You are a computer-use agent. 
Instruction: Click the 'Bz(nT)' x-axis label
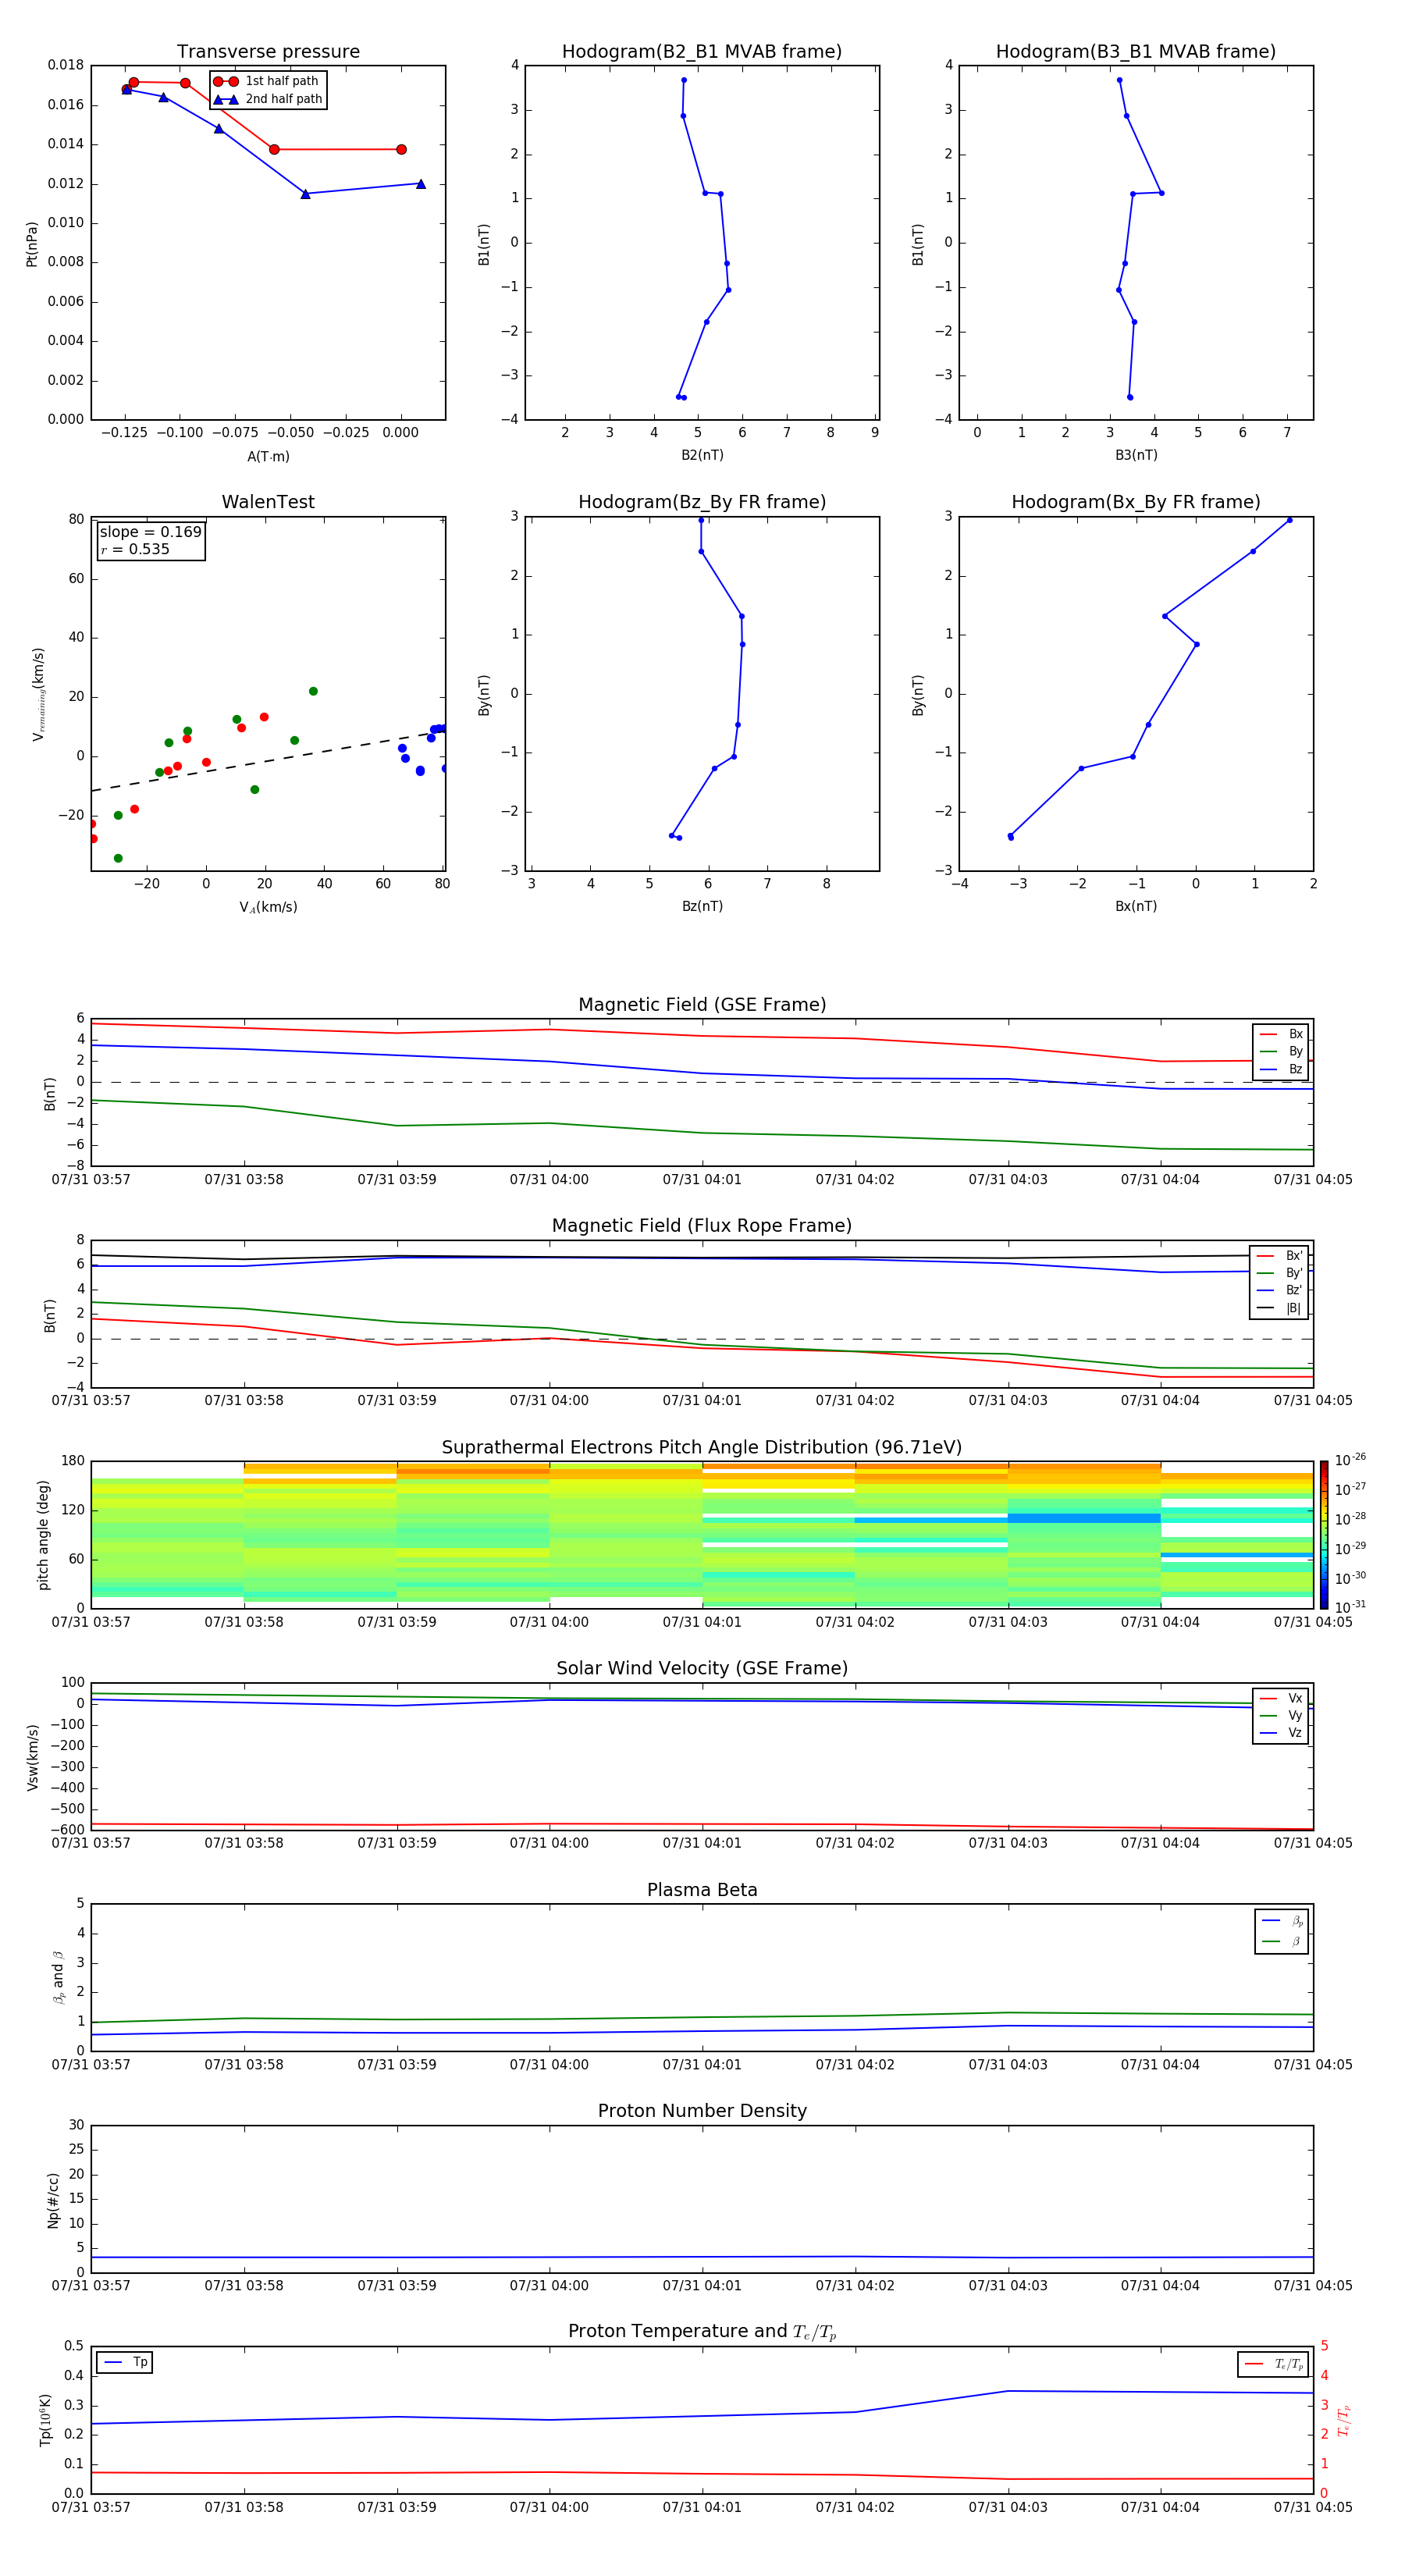tap(702, 906)
